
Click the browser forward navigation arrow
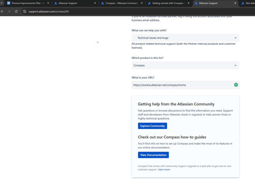point(9,11)
